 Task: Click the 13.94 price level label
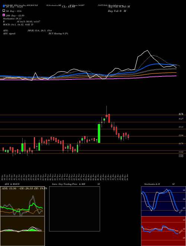(x=181, y=135)
